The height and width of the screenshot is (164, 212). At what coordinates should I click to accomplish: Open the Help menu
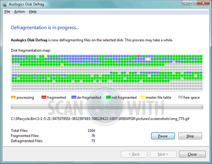[x=33, y=11]
